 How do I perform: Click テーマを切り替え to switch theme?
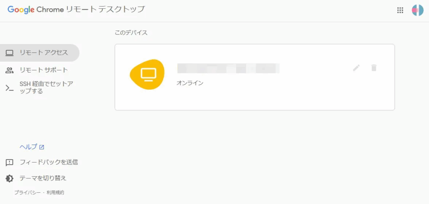(x=43, y=178)
